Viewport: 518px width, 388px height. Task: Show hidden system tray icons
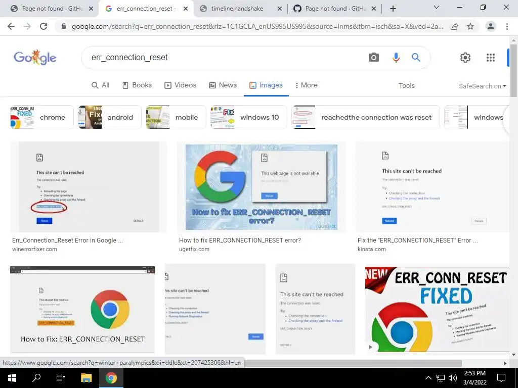point(428,378)
